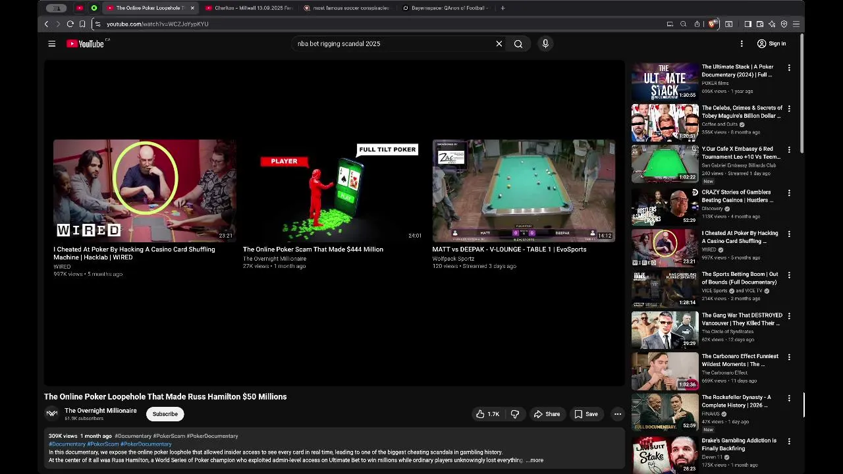Open the browser profile switcher pill
The image size is (843, 474).
[57, 8]
